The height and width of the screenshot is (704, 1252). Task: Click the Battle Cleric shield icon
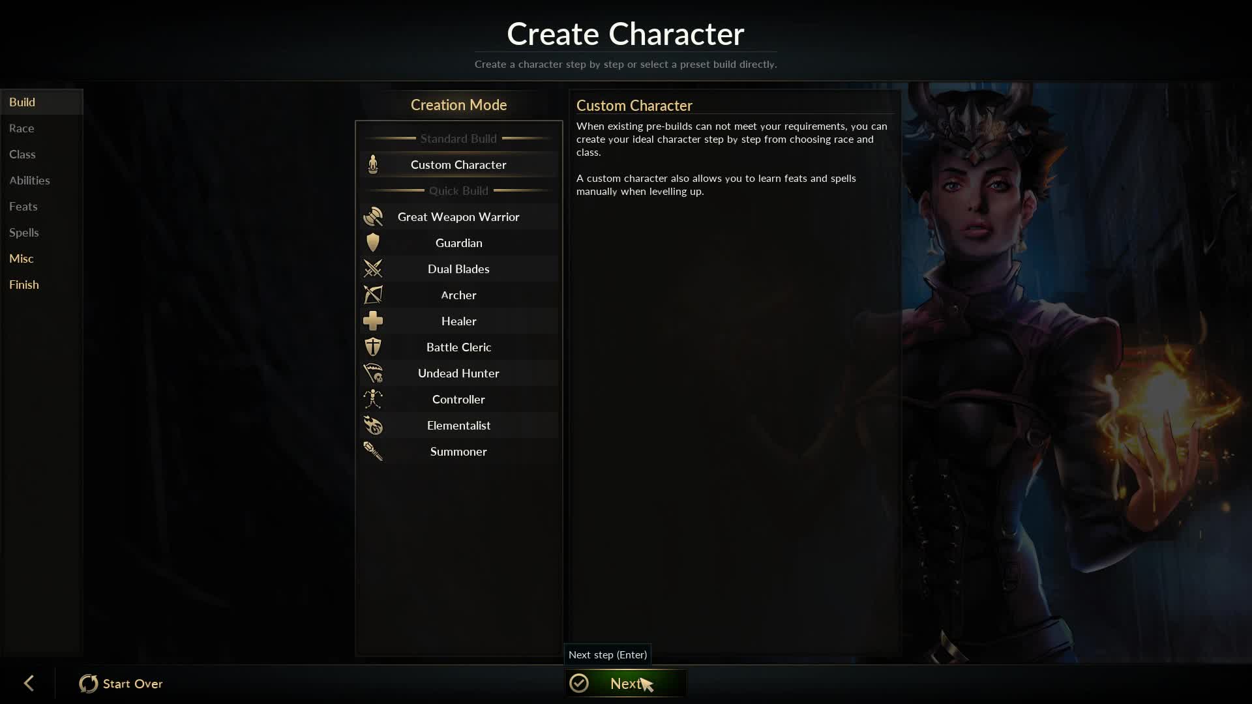pyautogui.click(x=373, y=347)
